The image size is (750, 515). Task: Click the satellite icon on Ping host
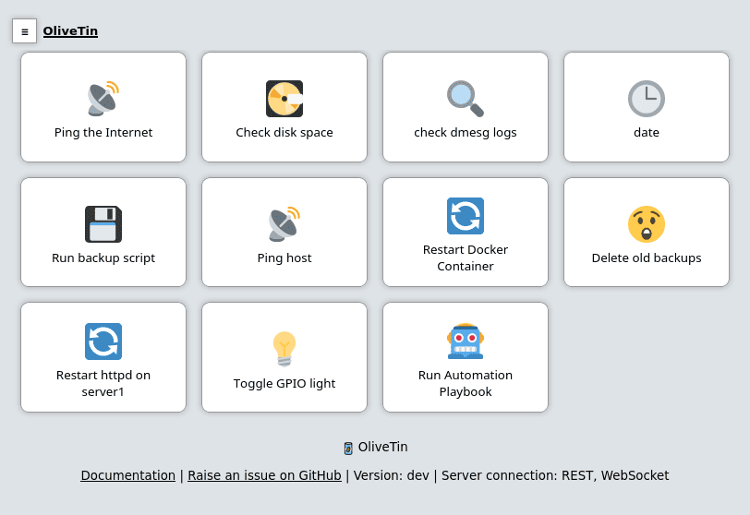284,224
